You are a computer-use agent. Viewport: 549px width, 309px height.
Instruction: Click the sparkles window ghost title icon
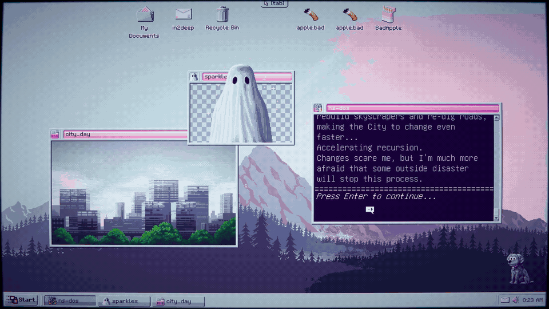point(194,77)
